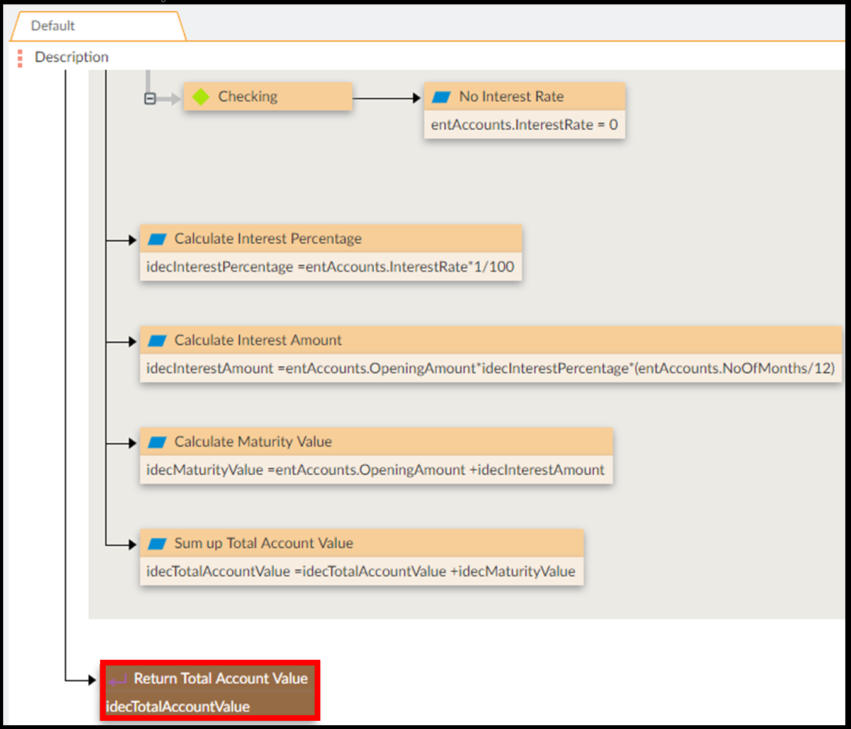Click the Return Total Account Value arrow icon

coord(117,680)
